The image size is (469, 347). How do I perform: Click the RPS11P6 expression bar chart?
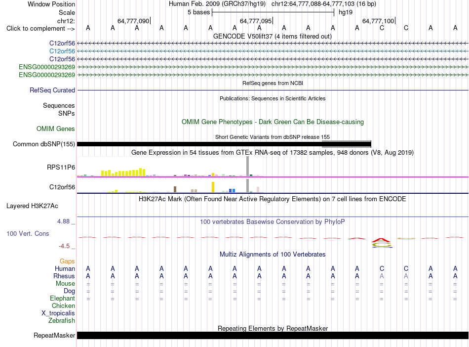pos(170,167)
